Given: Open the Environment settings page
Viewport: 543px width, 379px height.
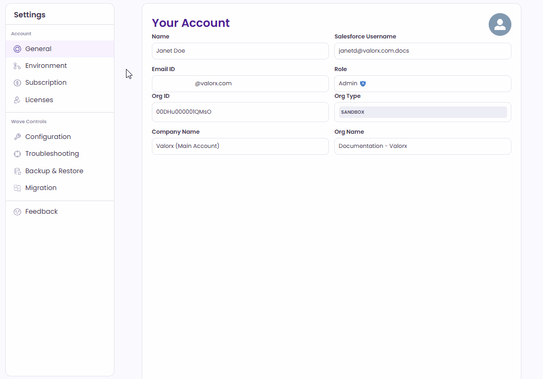Looking at the screenshot, I should point(46,66).
